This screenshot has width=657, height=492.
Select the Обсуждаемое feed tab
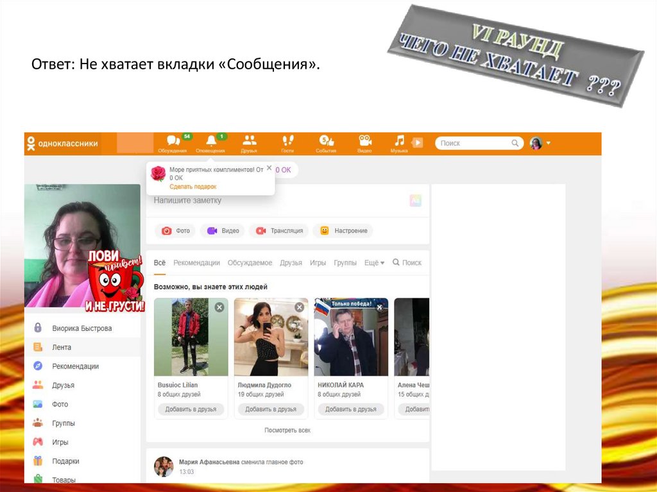(x=250, y=263)
